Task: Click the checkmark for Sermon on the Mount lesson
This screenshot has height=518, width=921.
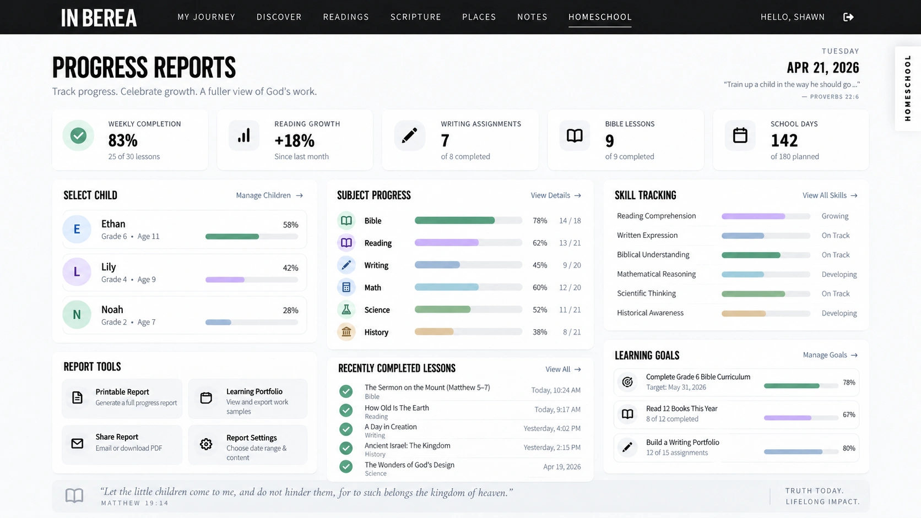Action: (346, 391)
